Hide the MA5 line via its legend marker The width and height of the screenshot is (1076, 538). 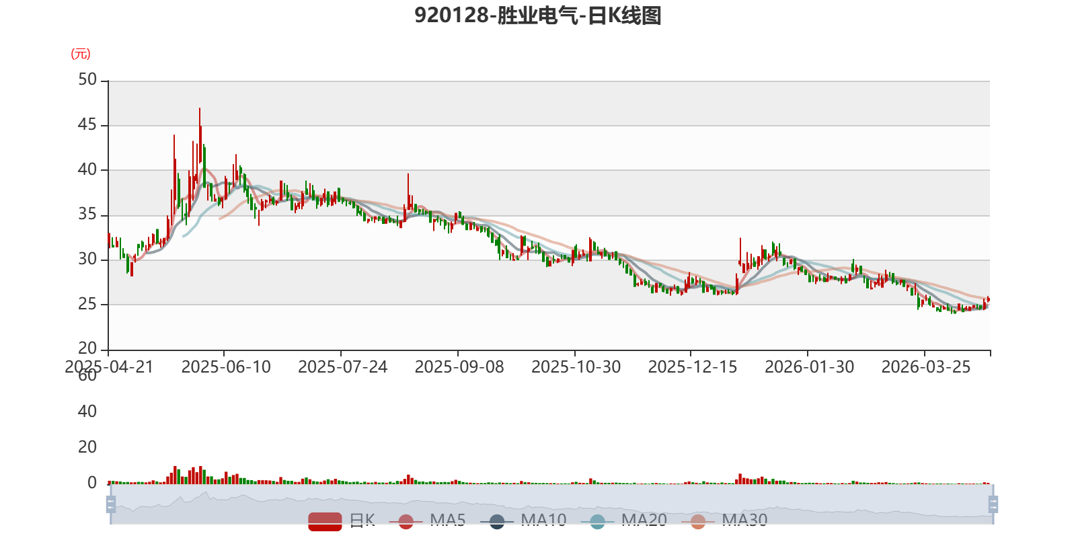[406, 521]
